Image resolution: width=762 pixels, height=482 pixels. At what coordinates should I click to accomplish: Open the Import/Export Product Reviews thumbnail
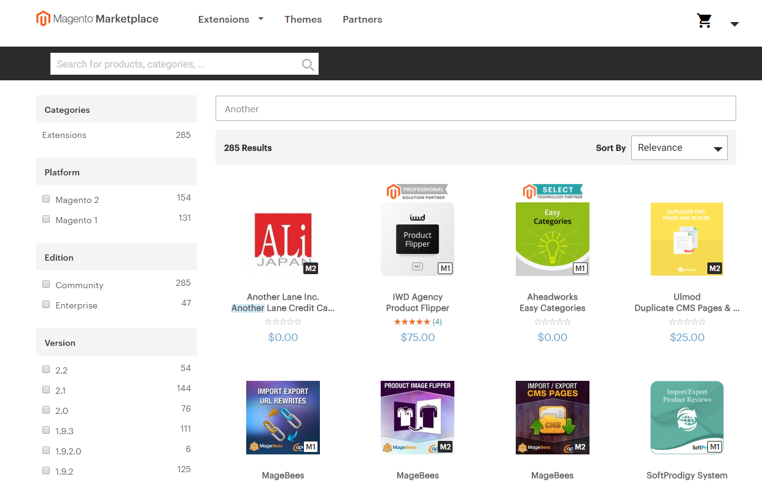point(687,418)
